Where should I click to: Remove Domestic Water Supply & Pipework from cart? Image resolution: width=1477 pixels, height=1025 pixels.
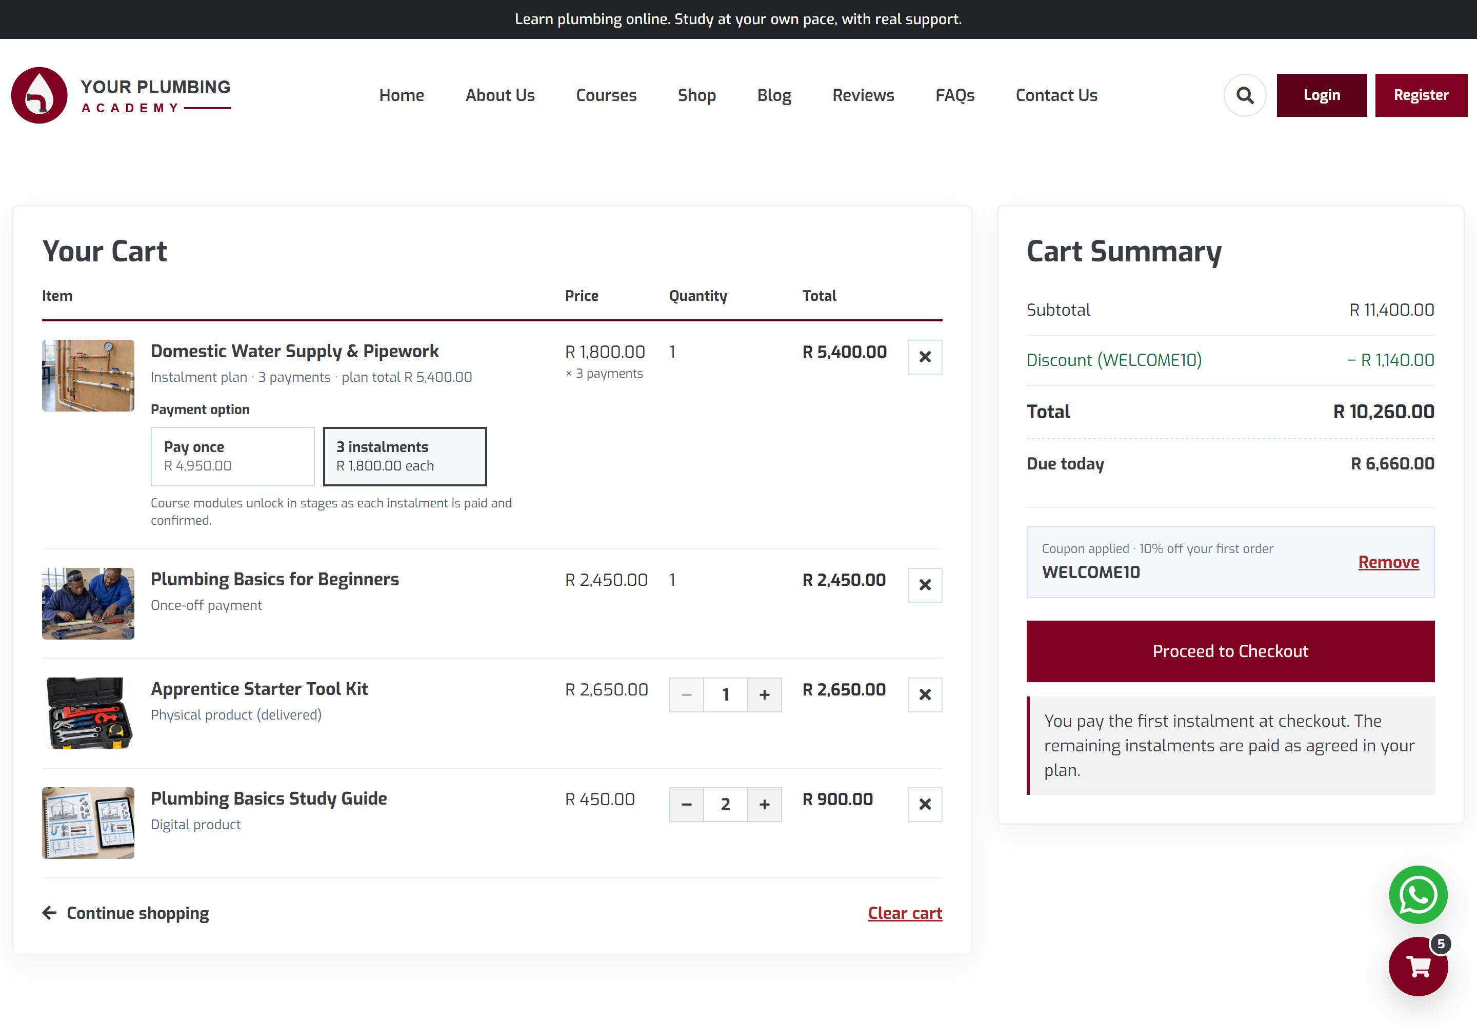(925, 357)
